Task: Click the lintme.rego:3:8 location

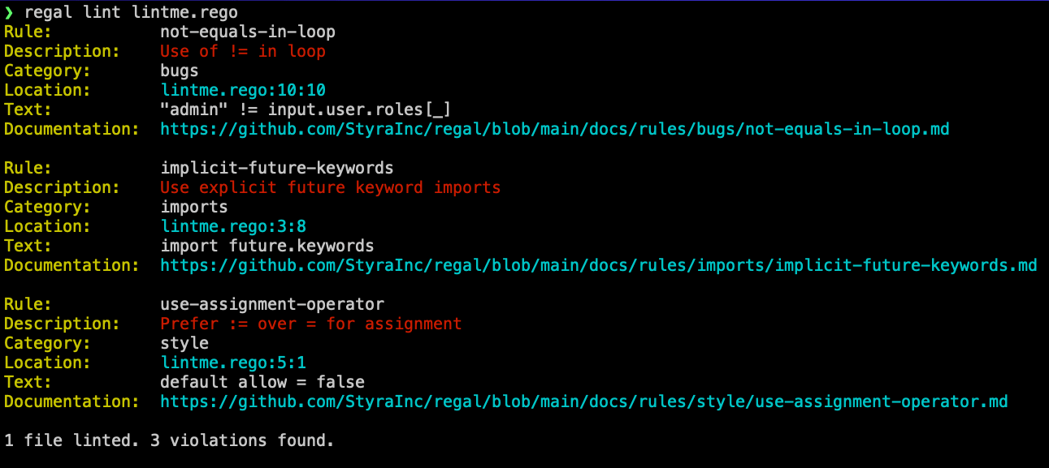Action: 233,226
